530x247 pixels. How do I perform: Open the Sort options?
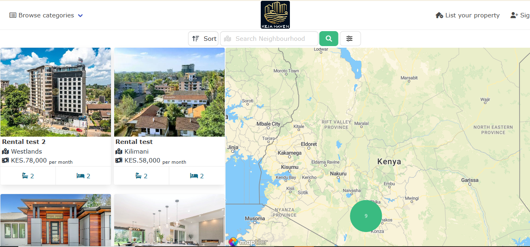click(x=203, y=39)
